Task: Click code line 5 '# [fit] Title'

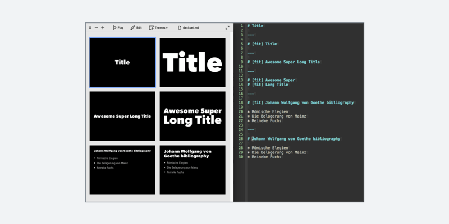Action: pos(262,44)
